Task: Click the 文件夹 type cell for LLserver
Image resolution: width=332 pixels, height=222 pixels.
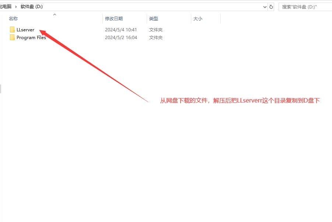Action: pos(155,30)
